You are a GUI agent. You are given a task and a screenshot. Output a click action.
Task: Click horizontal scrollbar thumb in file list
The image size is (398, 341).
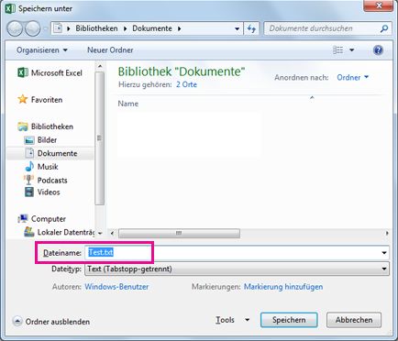point(179,233)
